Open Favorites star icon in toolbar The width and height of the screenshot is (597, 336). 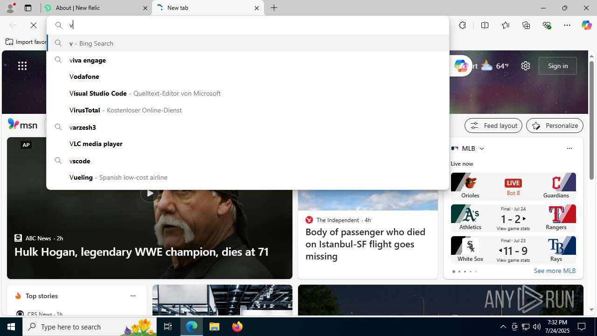[505, 25]
